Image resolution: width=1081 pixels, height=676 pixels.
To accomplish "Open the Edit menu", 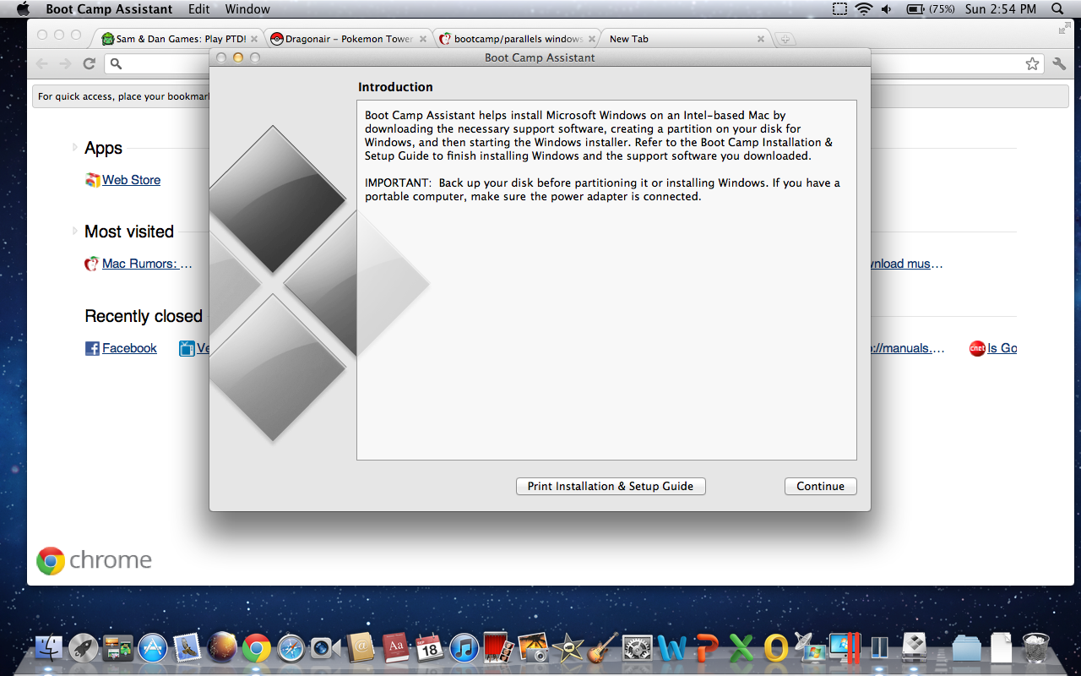I will [x=199, y=9].
